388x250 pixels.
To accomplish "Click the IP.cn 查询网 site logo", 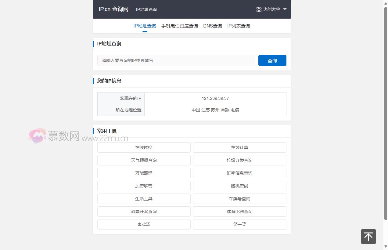I will tap(113, 9).
